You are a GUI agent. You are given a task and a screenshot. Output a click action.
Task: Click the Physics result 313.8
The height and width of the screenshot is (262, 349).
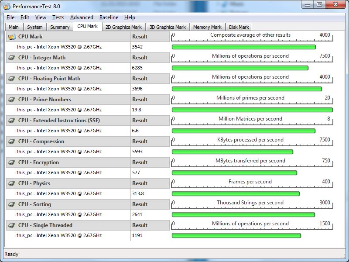[138, 193]
